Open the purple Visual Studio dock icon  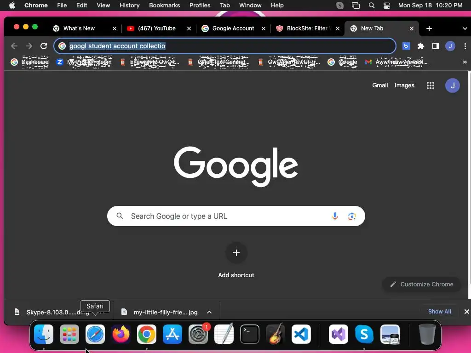[339, 334]
